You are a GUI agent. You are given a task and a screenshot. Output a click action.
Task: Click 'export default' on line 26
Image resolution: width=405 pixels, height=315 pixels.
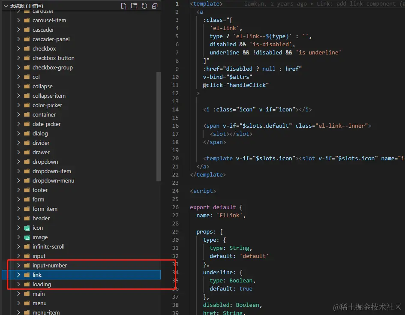(213, 207)
